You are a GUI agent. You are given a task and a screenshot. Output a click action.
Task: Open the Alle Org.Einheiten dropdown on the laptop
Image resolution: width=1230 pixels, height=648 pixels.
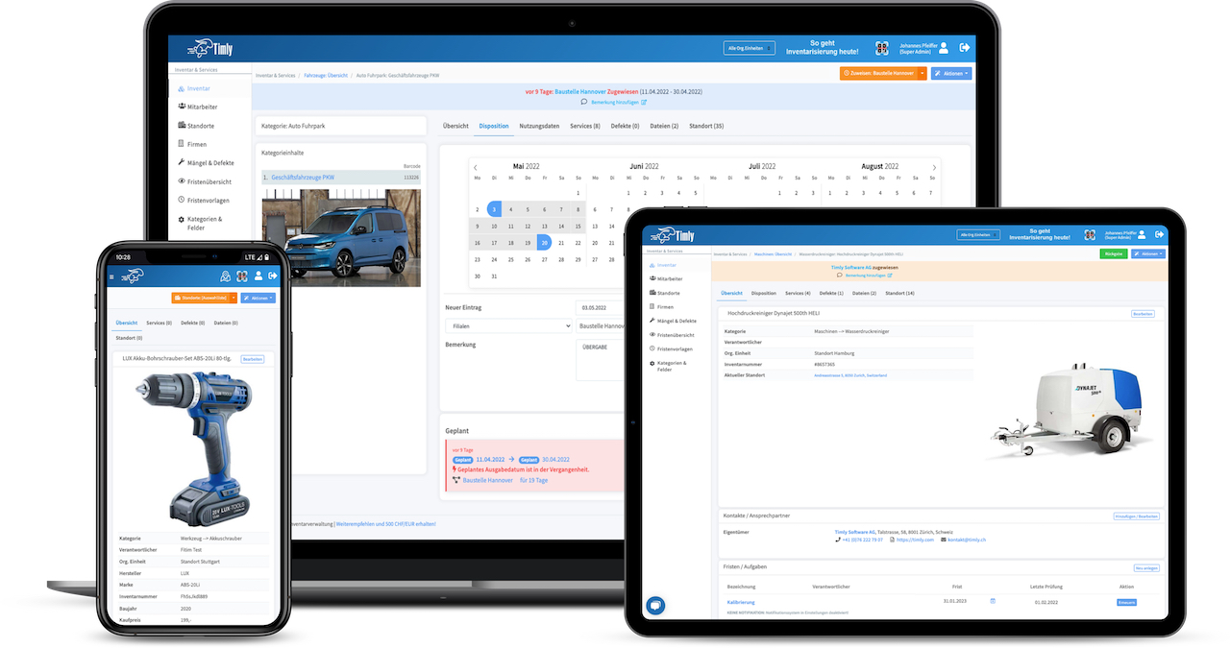point(749,48)
